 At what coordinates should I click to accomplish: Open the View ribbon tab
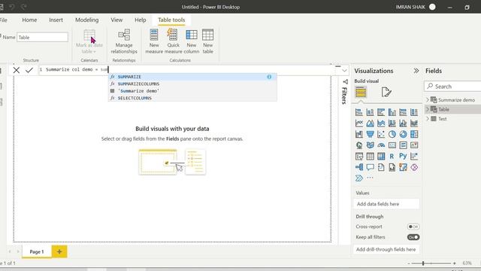[116, 20]
